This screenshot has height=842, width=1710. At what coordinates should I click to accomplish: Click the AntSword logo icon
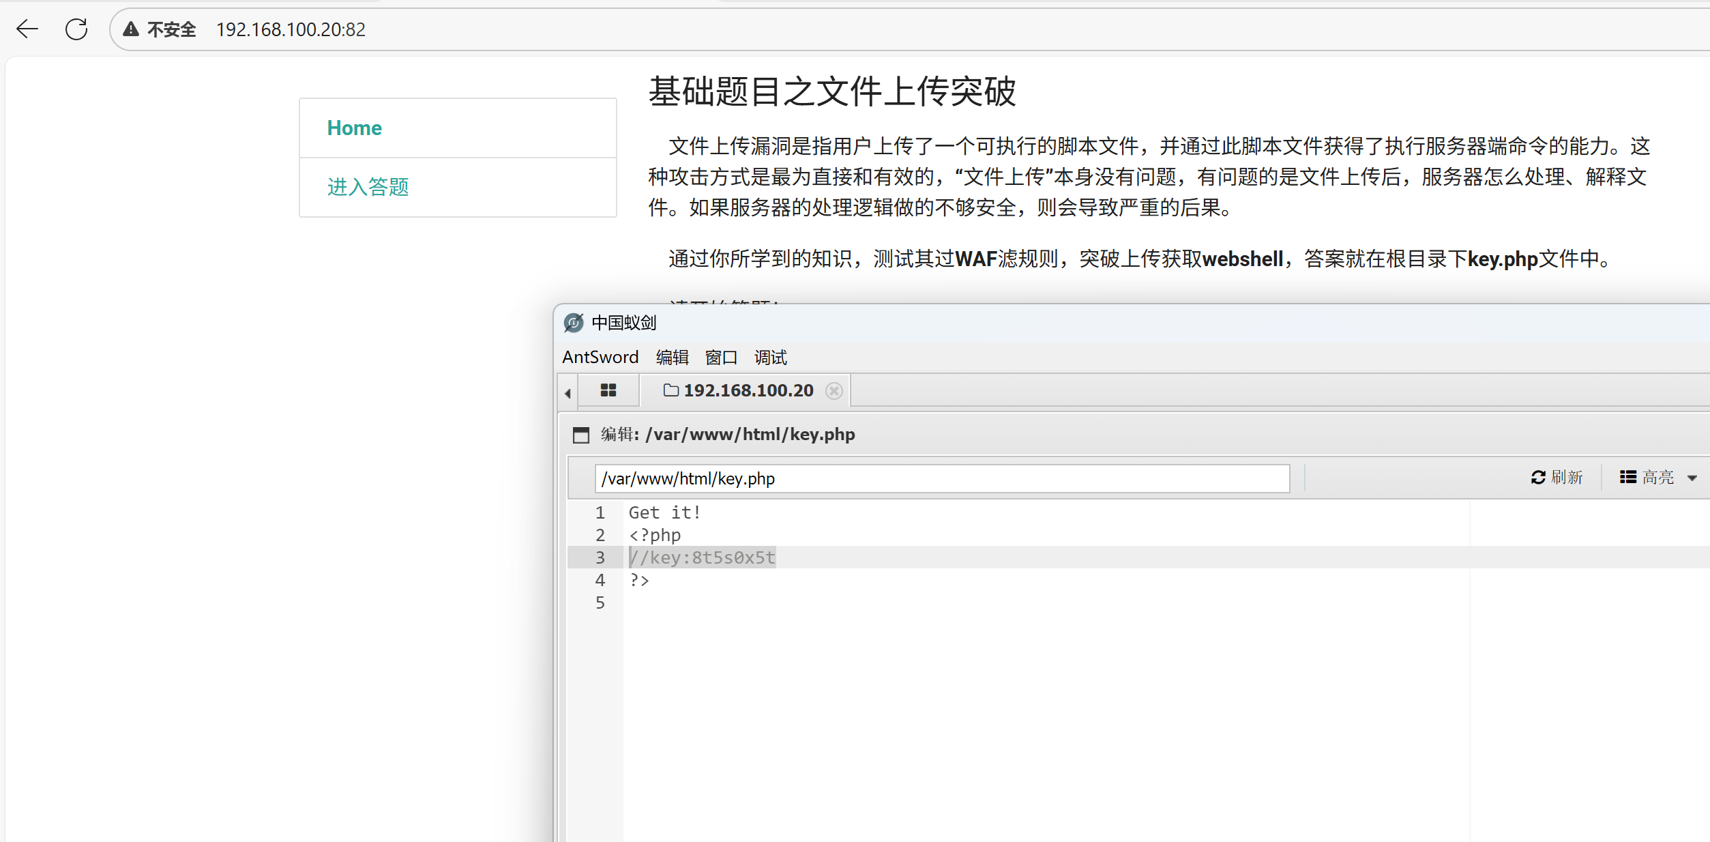(574, 323)
